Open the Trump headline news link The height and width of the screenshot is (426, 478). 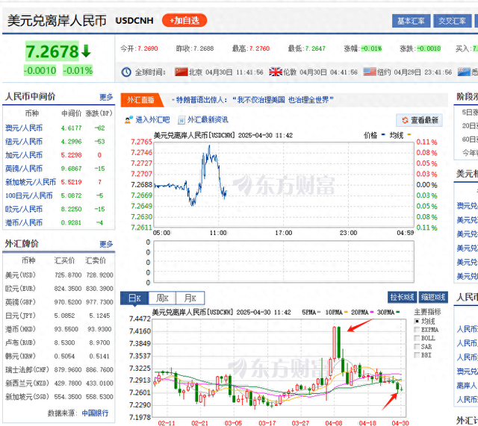pos(255,99)
